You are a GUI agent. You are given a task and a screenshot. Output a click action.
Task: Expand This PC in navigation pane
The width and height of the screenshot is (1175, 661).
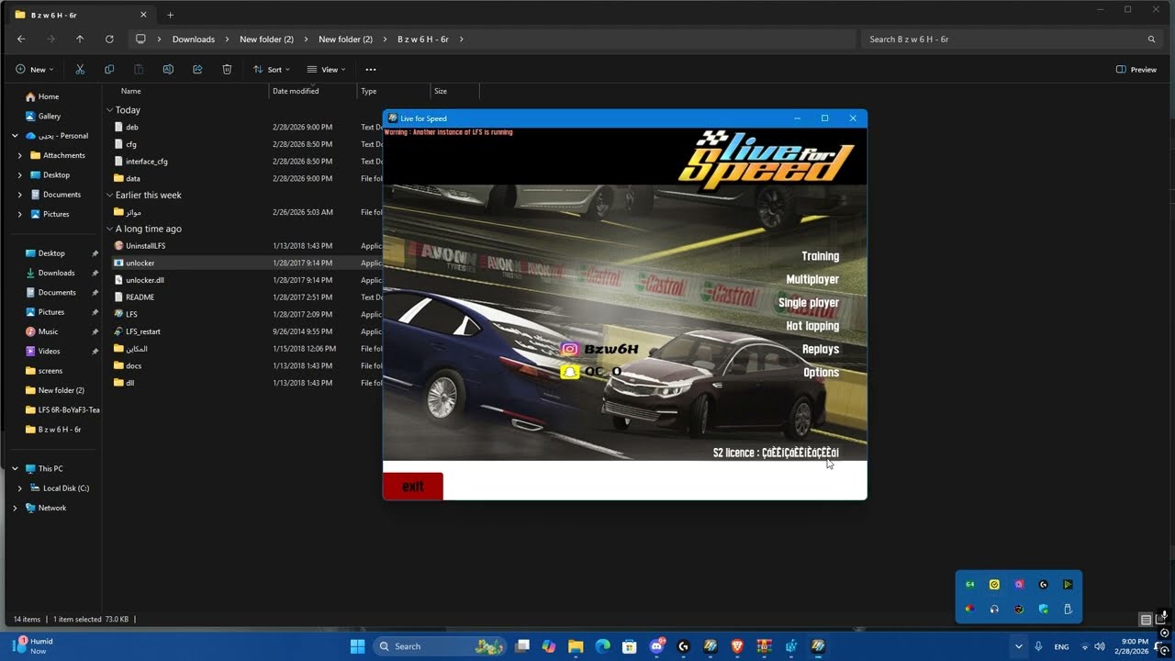[15, 469]
